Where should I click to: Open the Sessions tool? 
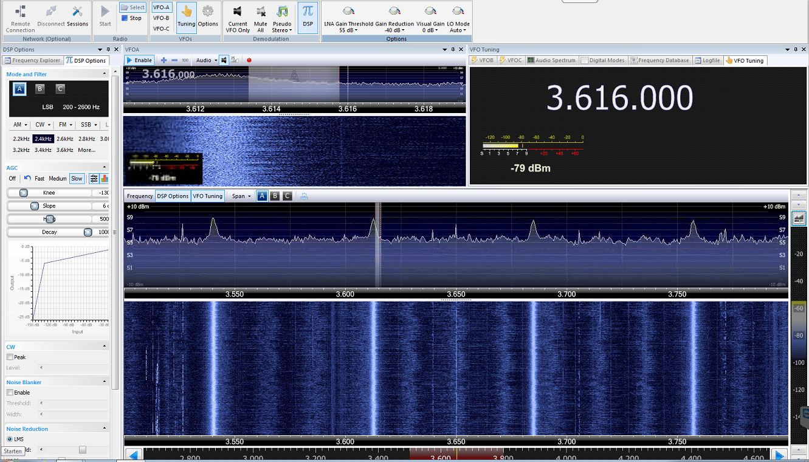[x=77, y=16]
